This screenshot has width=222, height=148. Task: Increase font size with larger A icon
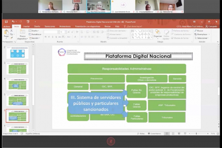[69, 32]
